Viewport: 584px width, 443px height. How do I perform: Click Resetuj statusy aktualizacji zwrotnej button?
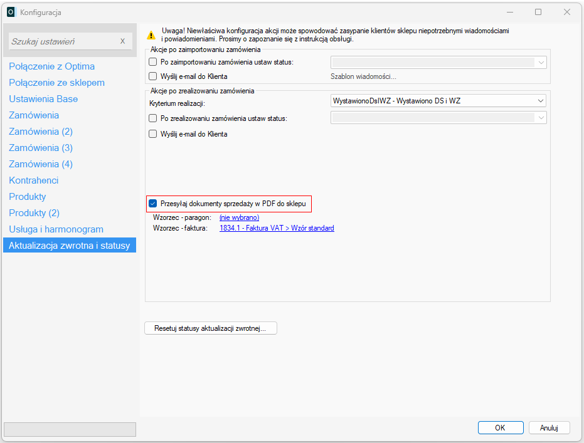(210, 328)
